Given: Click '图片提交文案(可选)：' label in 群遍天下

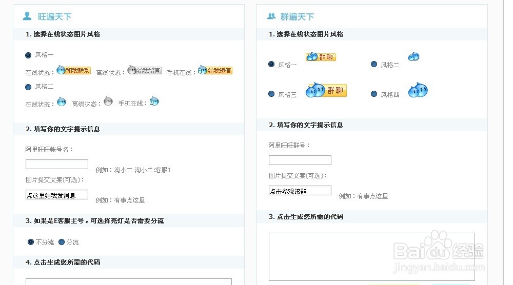Looking at the screenshot, I should [299, 175].
